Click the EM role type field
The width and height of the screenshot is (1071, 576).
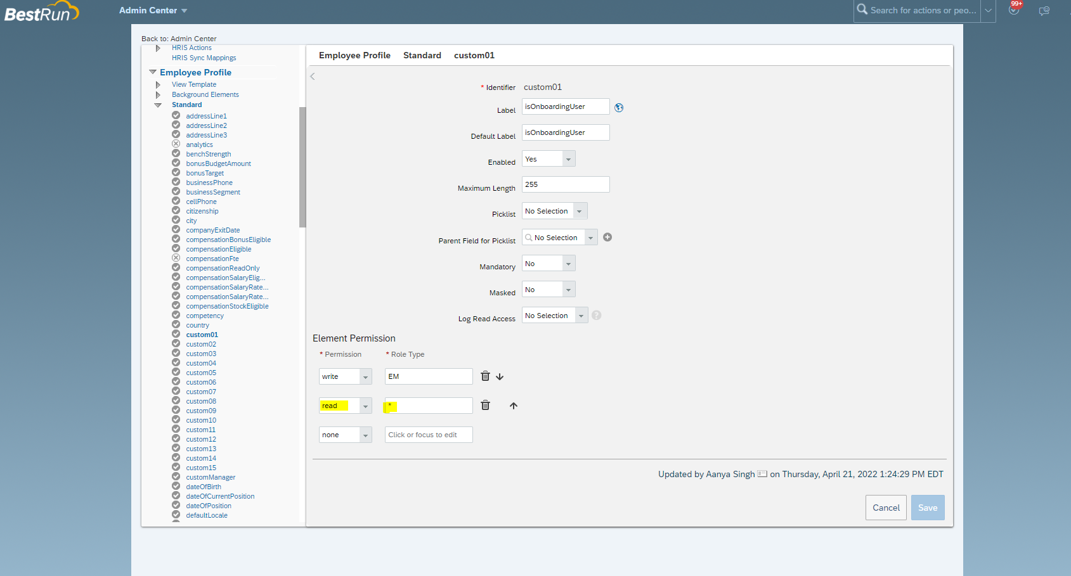tap(429, 376)
